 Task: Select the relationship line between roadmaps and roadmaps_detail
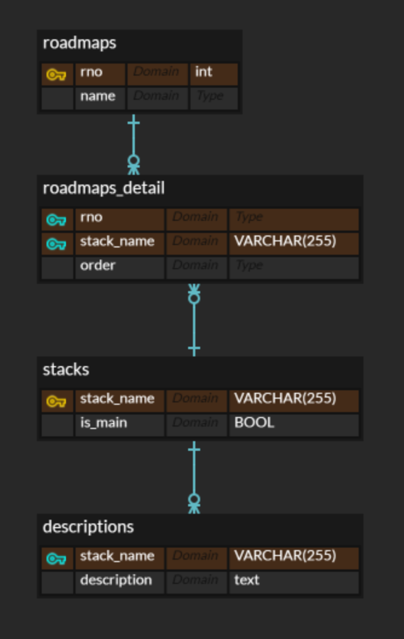pyautogui.click(x=134, y=140)
